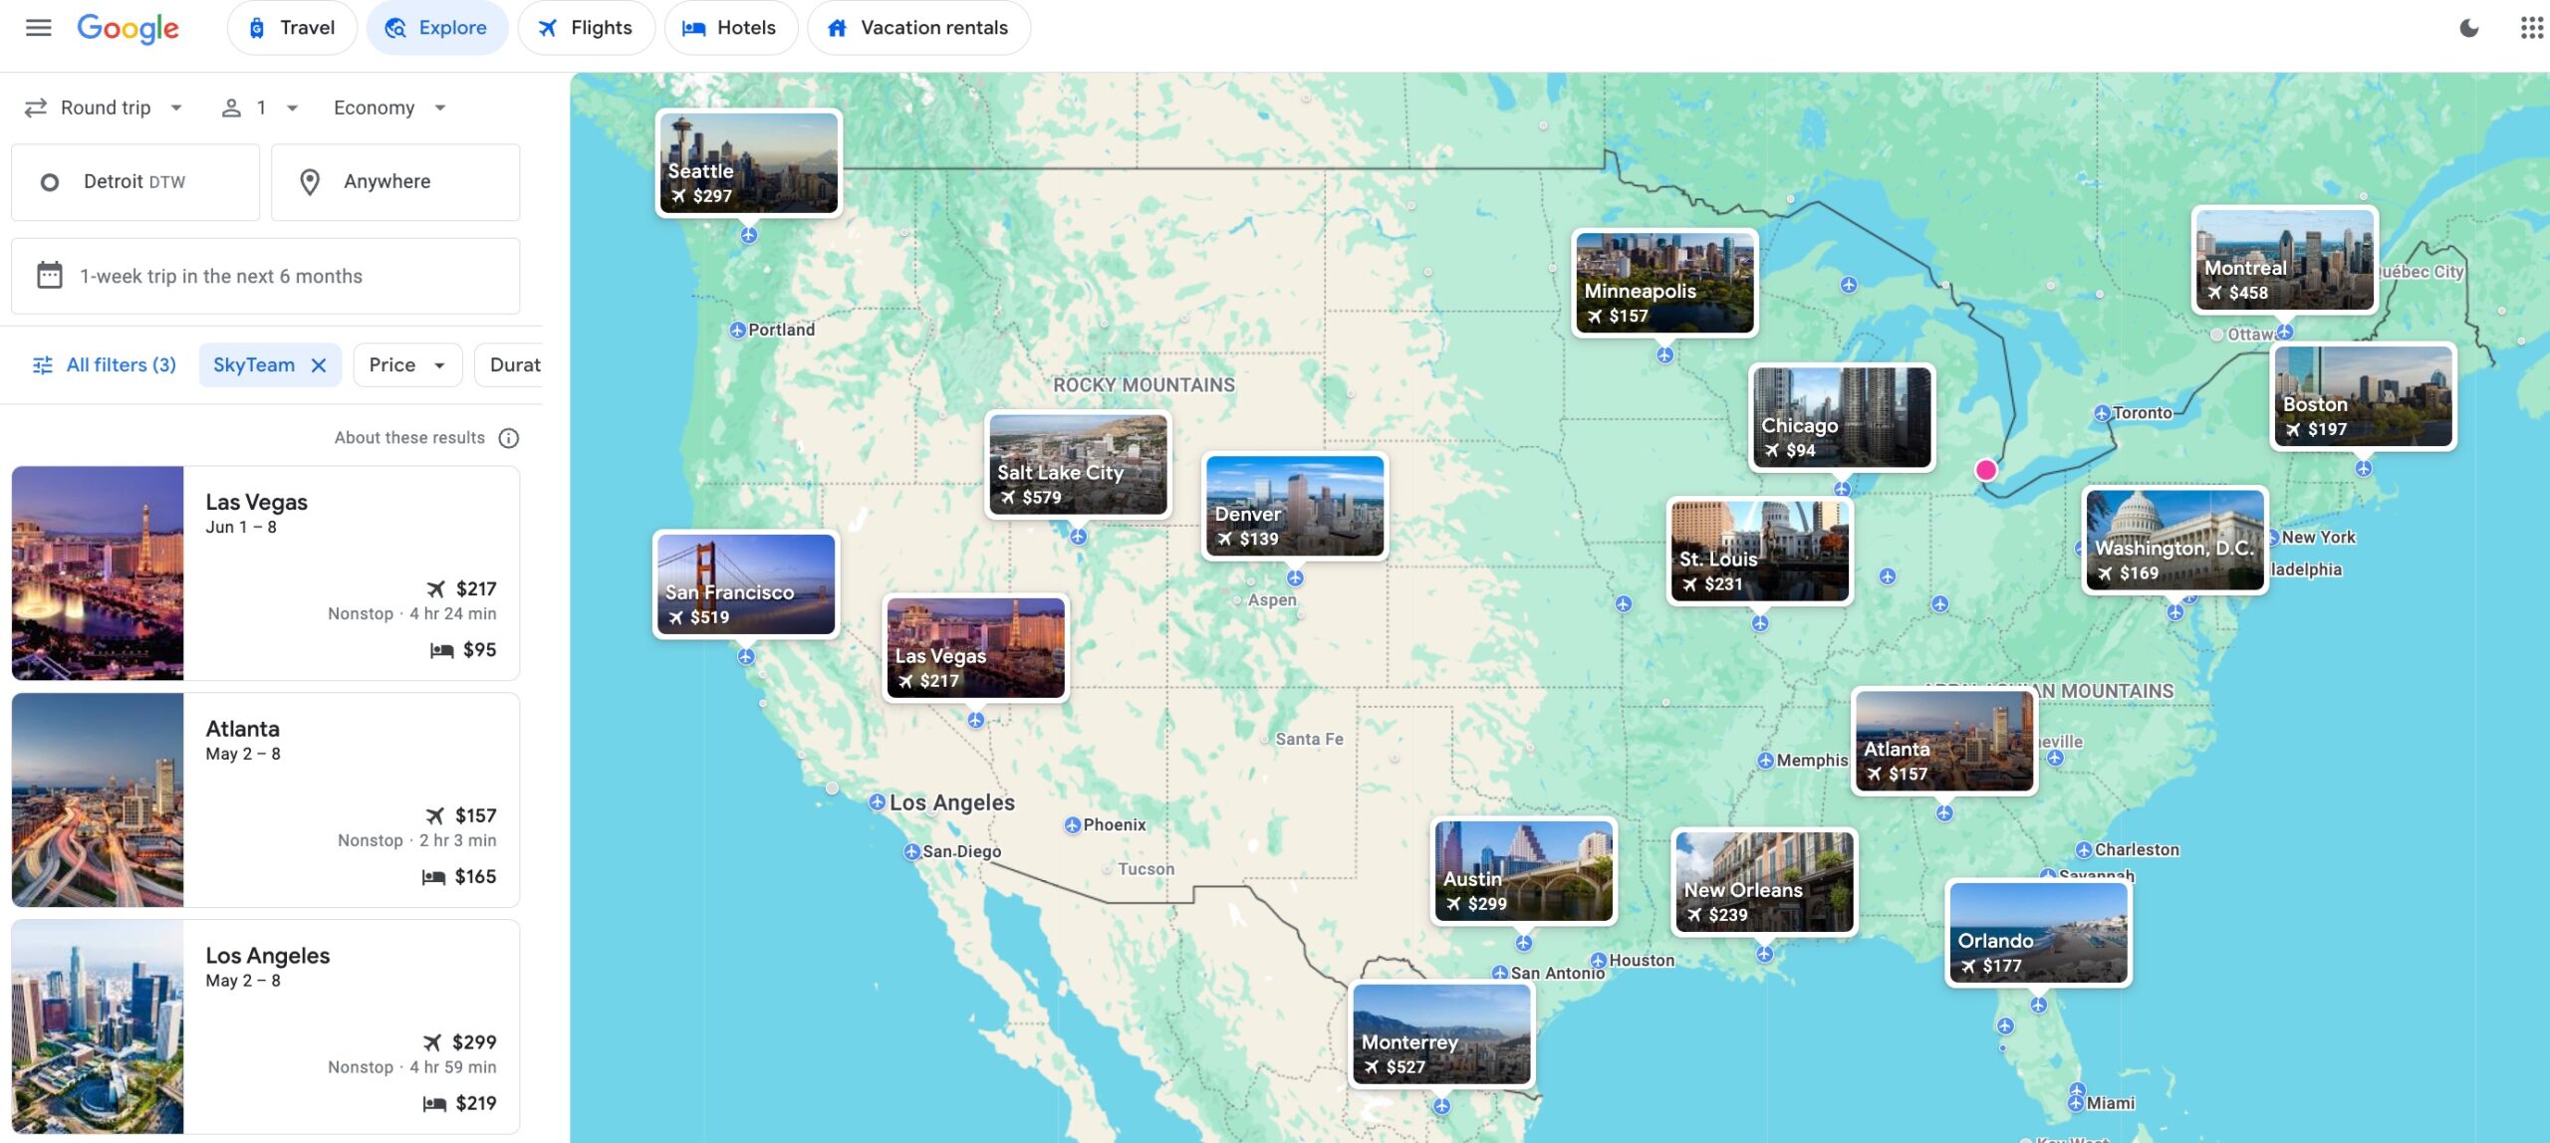Open the Vacation rentals tab

point(918,27)
